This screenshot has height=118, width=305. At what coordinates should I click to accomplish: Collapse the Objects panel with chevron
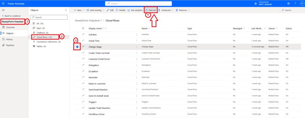pos(66,10)
